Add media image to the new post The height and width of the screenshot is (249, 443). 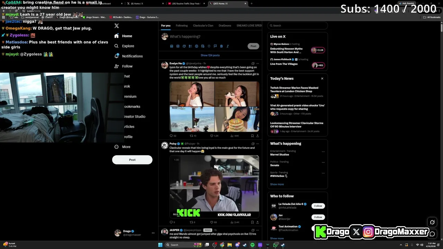click(172, 46)
